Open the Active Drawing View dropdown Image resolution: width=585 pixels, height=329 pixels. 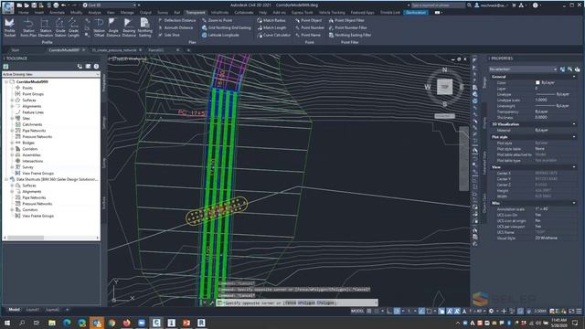51,75
